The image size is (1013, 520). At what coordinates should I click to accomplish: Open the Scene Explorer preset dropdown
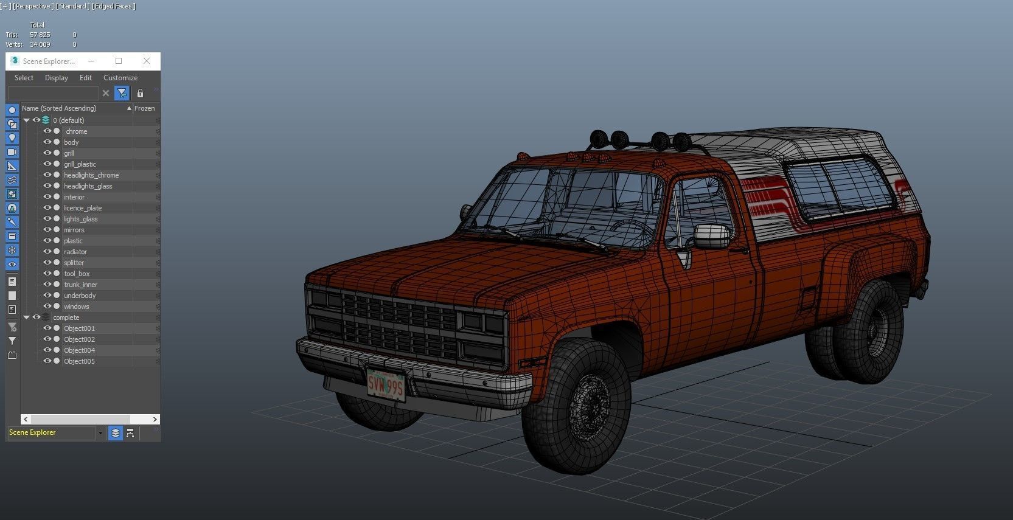[x=100, y=433]
